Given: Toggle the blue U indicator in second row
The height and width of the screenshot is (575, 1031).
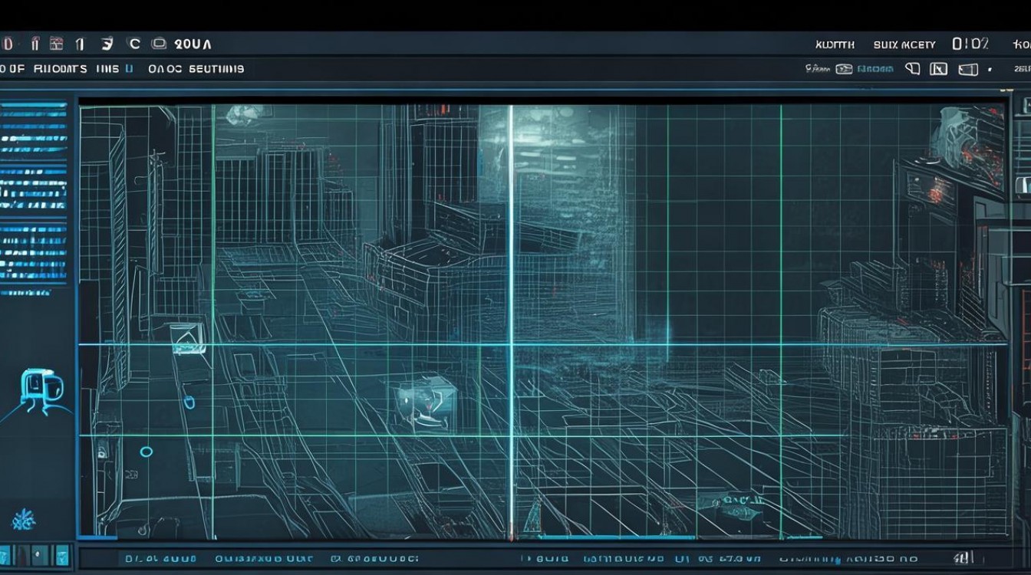Looking at the screenshot, I should (x=129, y=69).
